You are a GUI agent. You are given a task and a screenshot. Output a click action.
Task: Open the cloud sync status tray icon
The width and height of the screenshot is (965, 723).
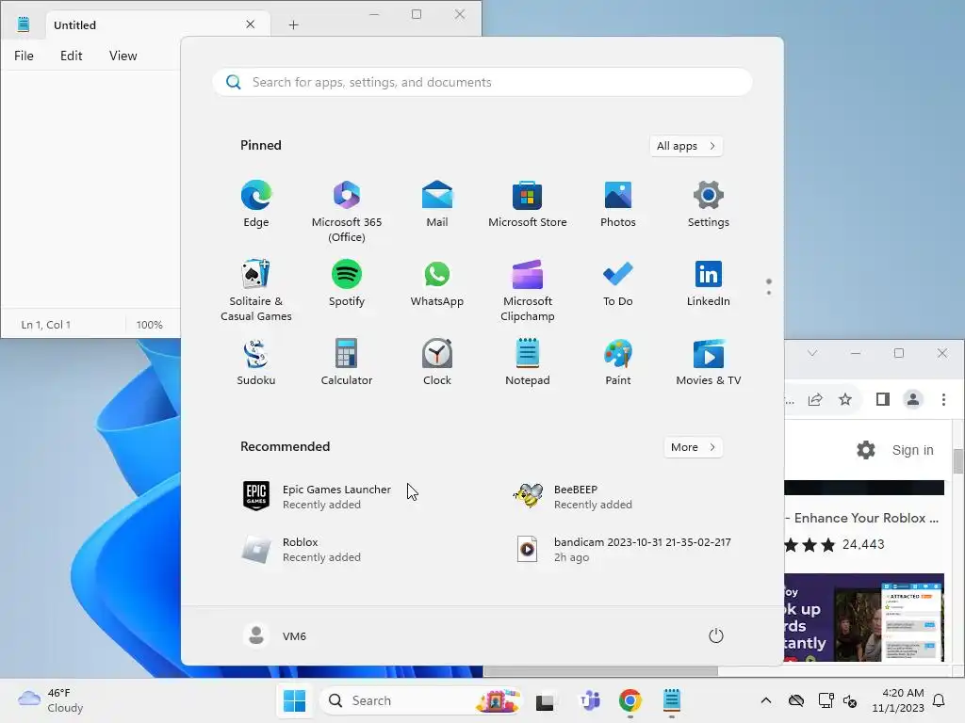tap(796, 700)
